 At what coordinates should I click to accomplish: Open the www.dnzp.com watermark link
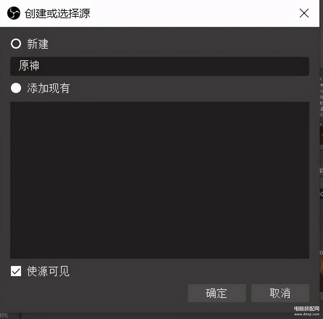(x=307, y=314)
